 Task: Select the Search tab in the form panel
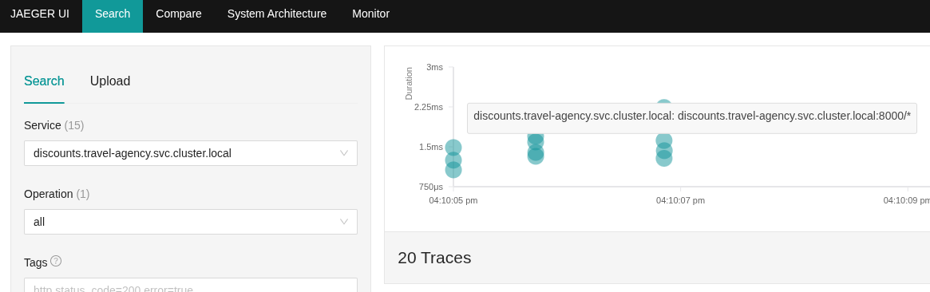click(44, 81)
